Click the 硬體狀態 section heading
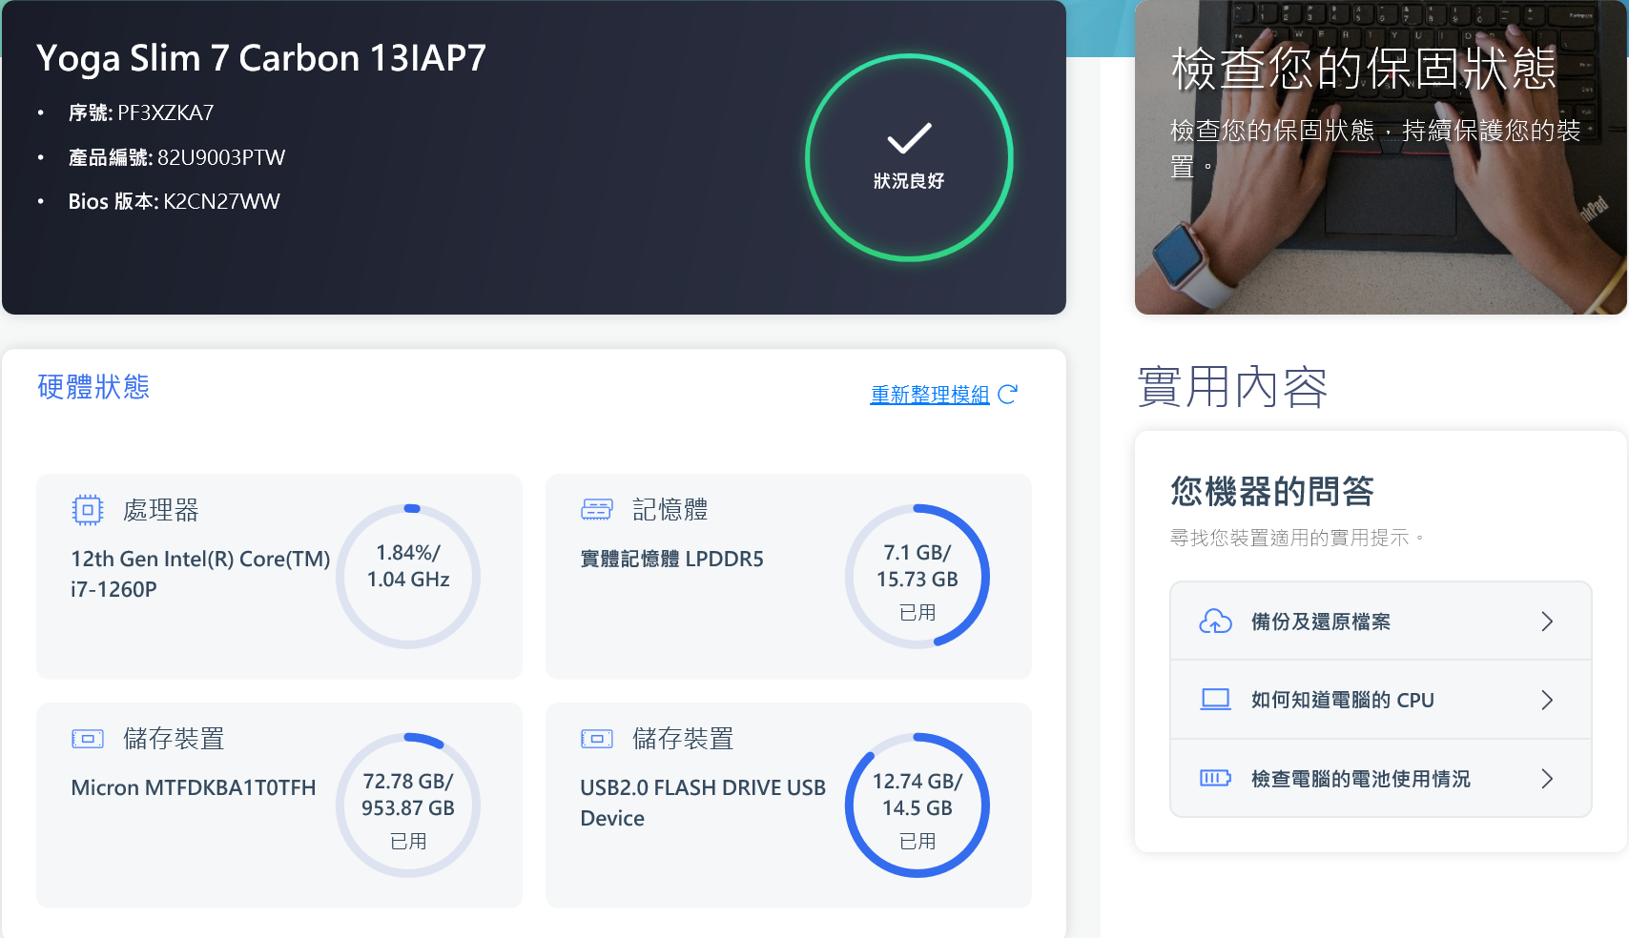The image size is (1629, 938). 93,387
